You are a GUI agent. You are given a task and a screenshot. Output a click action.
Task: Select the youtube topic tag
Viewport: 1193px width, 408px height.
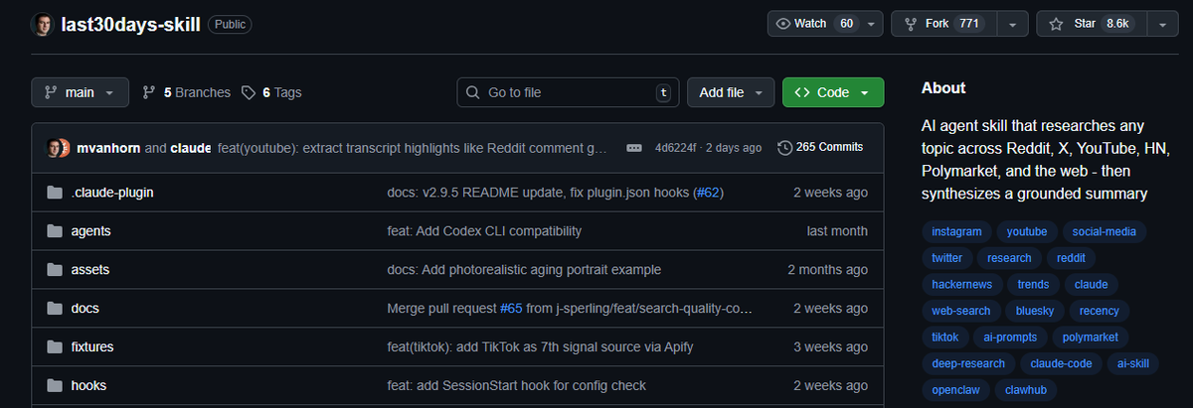point(1027,231)
